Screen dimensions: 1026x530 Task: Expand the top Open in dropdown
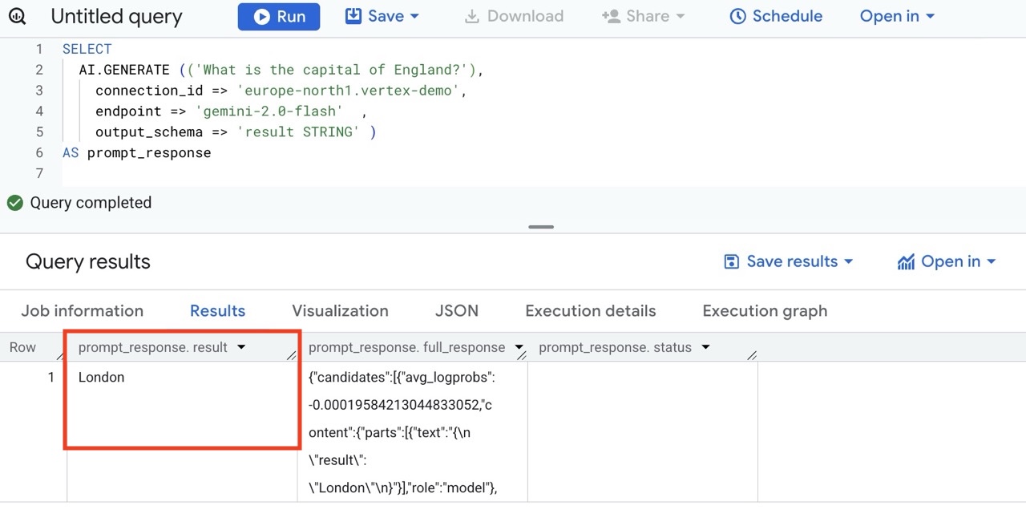point(897,17)
